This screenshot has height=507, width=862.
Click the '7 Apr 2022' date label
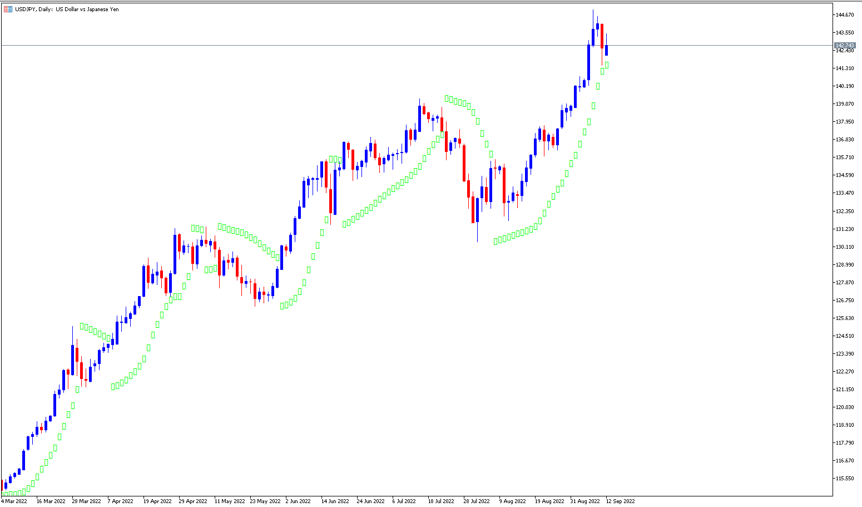(121, 501)
